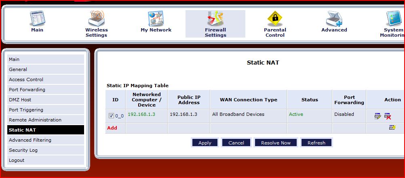Viewport: 405px width, 178px height.
Task: Go to Port Forwarding
Action: pyautogui.click(x=46, y=90)
